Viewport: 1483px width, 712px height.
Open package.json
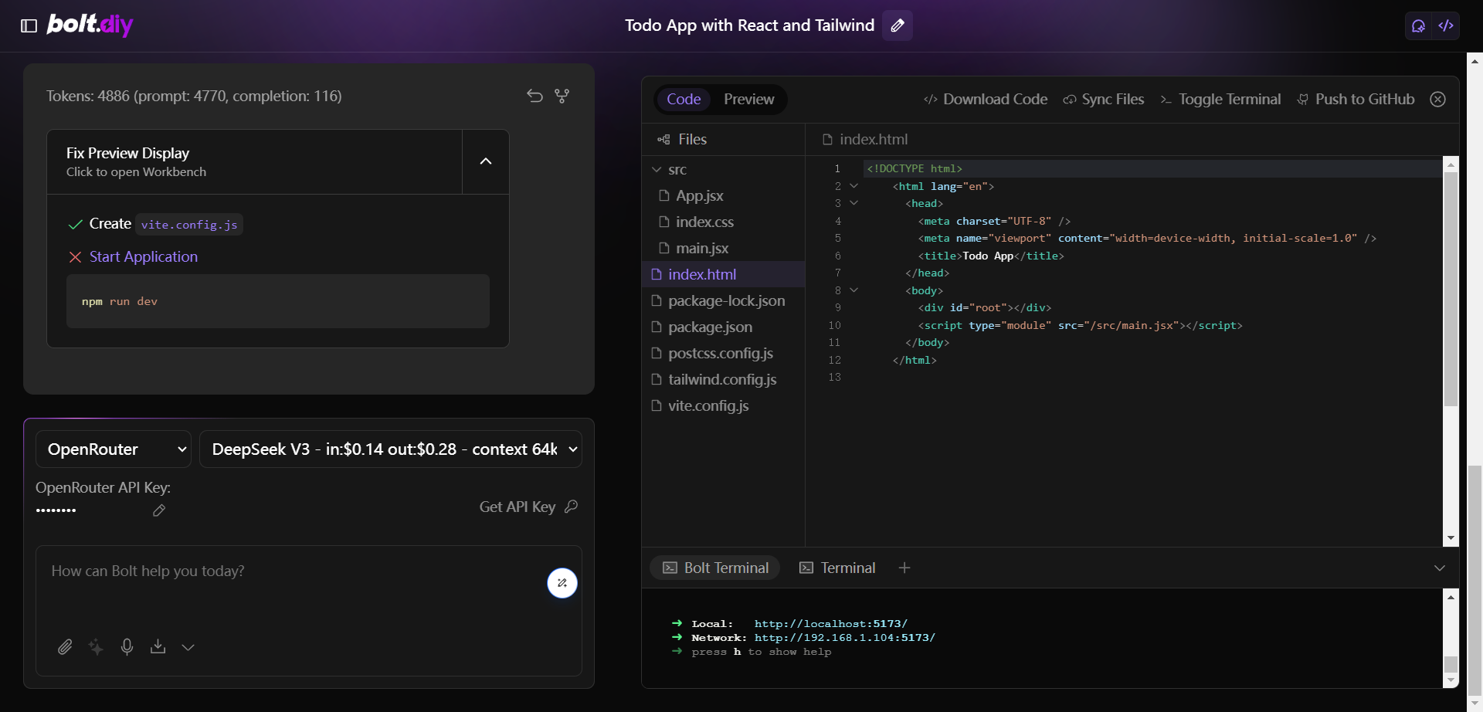tap(723, 327)
